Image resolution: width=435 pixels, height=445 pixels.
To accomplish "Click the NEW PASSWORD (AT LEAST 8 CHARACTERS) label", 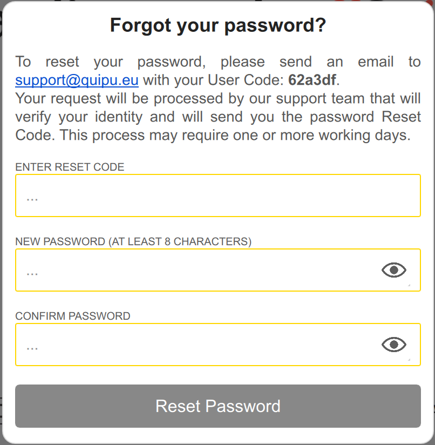I will point(133,241).
